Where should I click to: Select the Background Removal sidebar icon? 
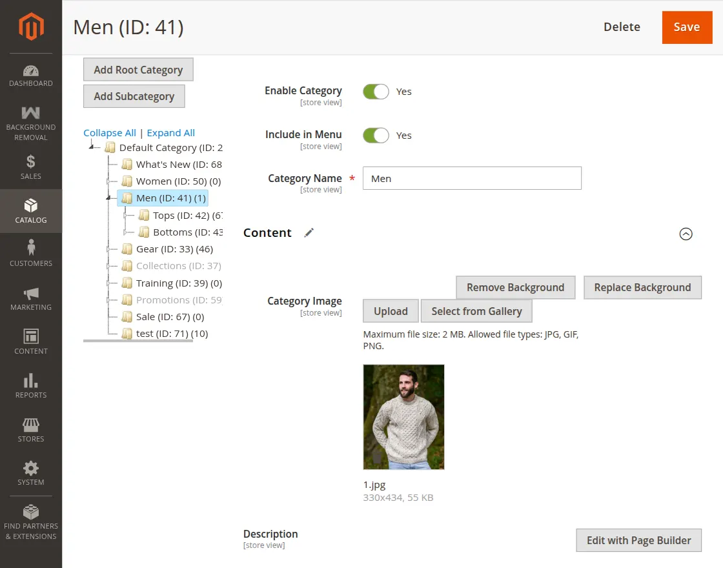tap(30, 123)
